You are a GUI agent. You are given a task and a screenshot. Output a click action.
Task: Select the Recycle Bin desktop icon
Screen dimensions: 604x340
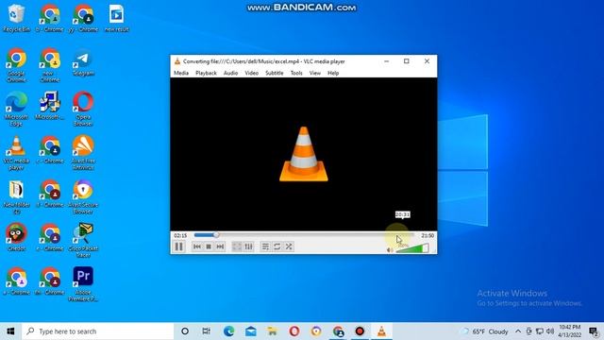pyautogui.click(x=16, y=18)
